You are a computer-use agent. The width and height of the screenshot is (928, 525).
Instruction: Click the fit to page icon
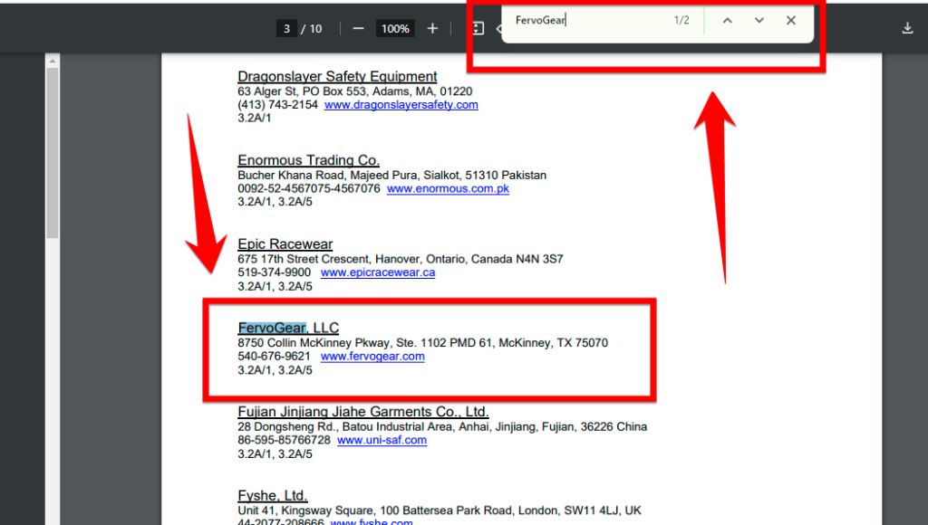tap(478, 28)
